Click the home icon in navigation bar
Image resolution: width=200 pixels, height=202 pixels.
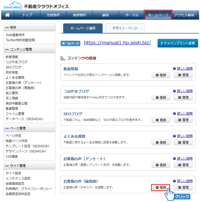click(8, 15)
